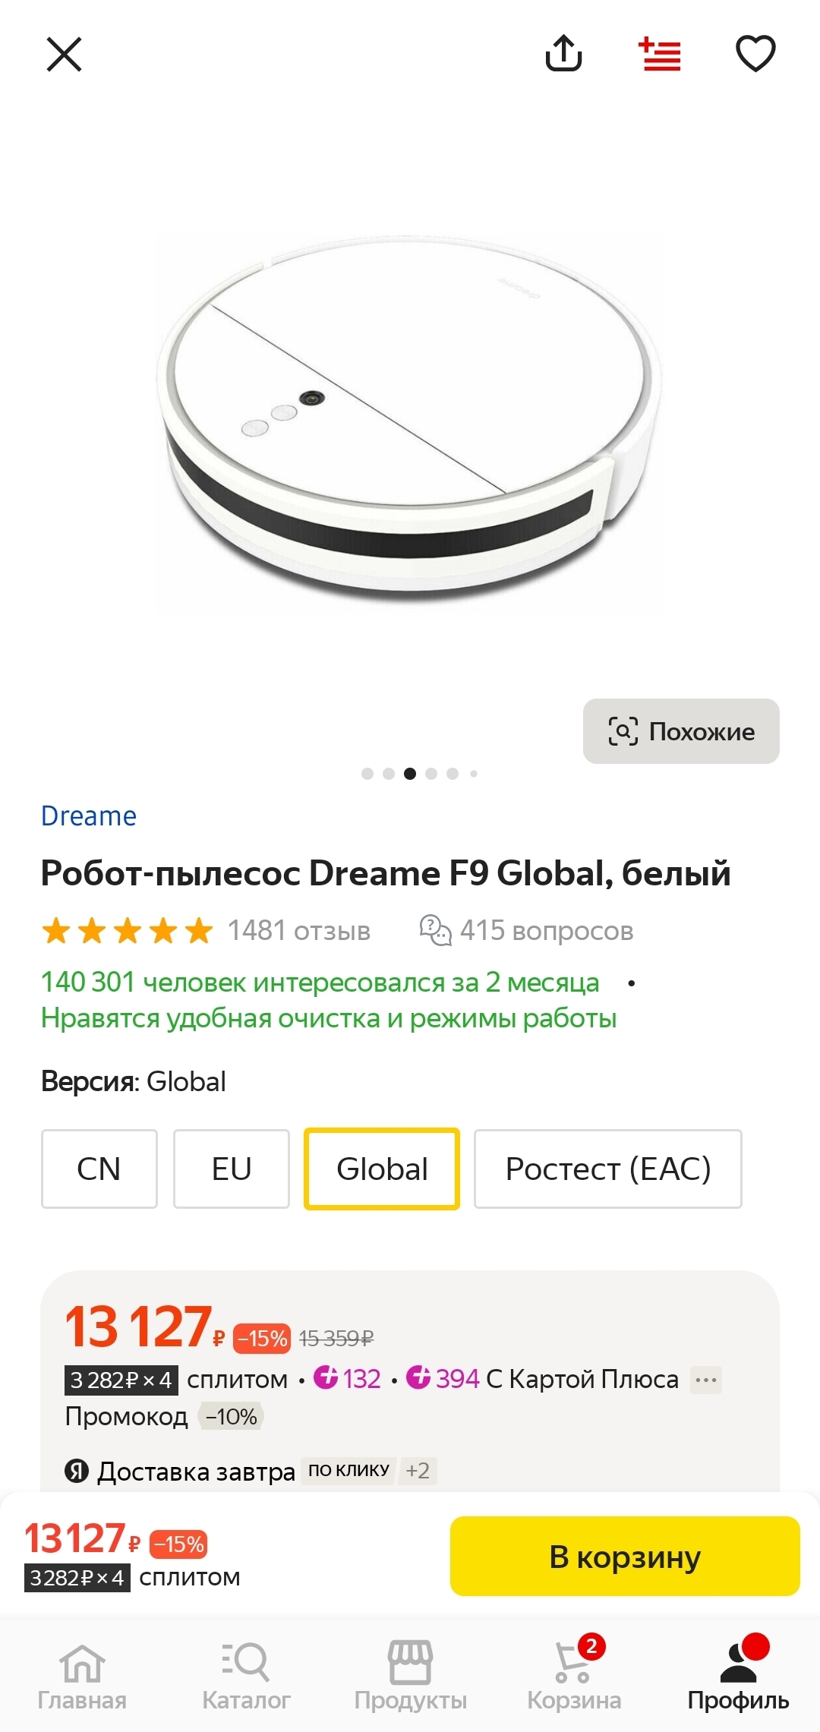Expand the −10% promo code badge
Screen dimensions: 820x1732
click(x=232, y=1417)
